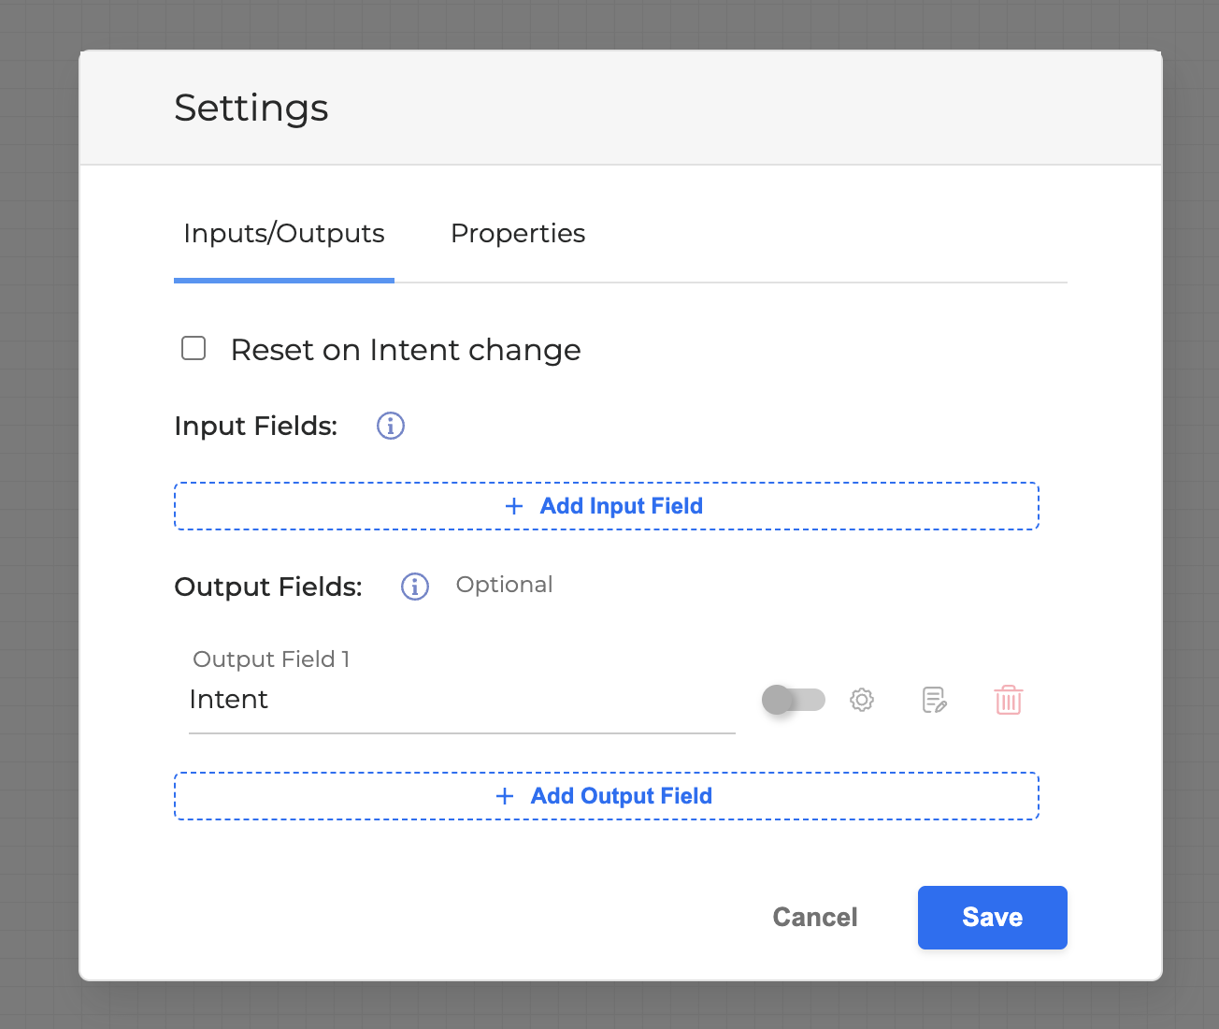Click the plus icon in Add Input Field
The width and height of the screenshot is (1219, 1029).
[x=513, y=506]
